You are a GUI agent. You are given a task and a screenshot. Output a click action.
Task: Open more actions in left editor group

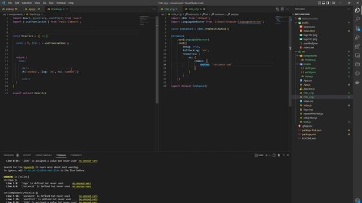(154, 9)
